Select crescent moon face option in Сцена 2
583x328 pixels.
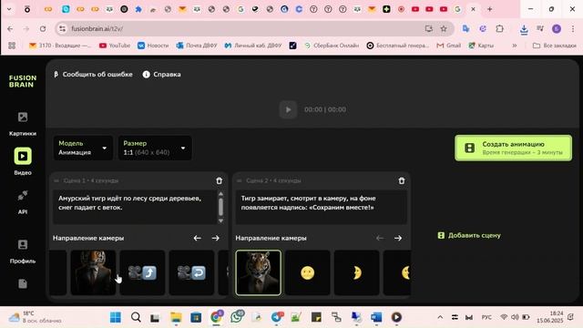[x=356, y=272]
